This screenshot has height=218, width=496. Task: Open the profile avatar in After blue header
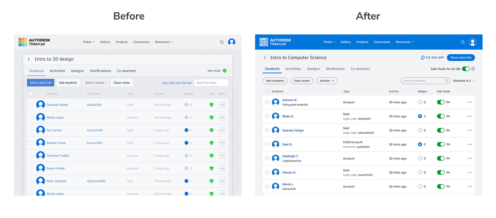473,42
